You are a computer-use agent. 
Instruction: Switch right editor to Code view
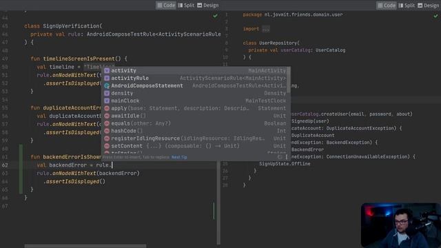click(387, 5)
